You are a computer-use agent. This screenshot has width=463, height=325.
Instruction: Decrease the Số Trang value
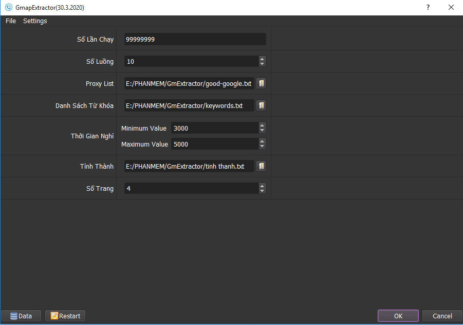[262, 191]
